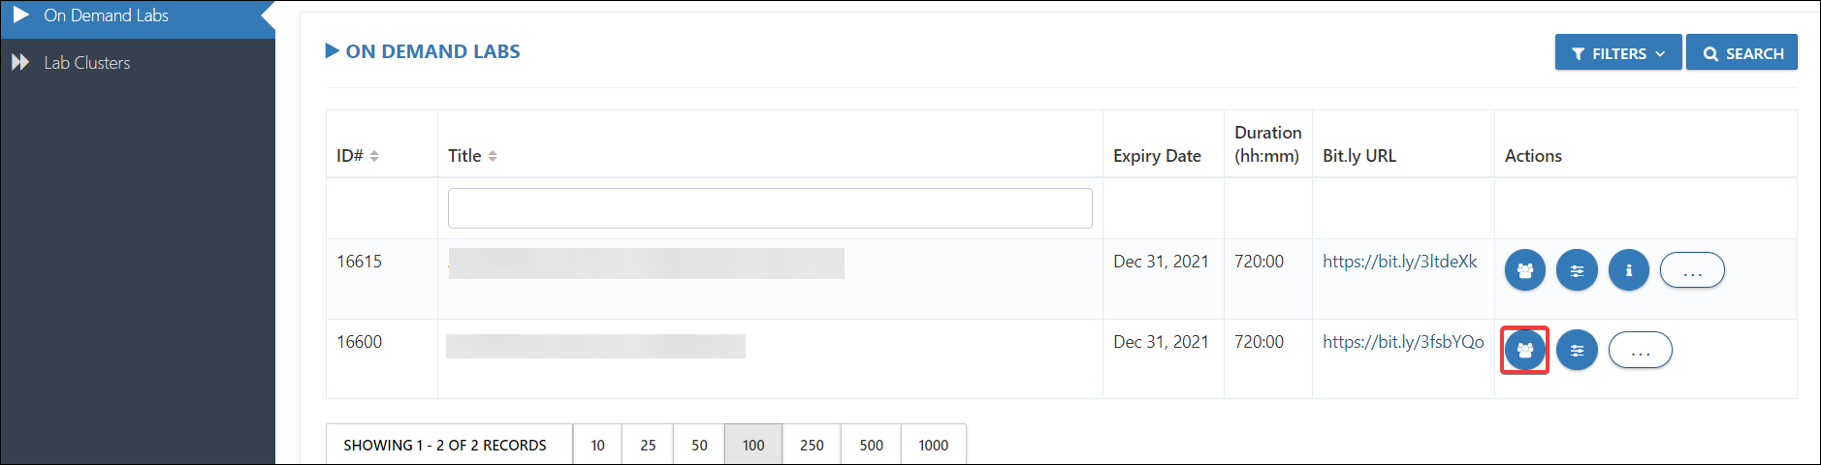1821x465 pixels.
Task: Open settings sliders icon for lab 16615
Action: (1577, 270)
